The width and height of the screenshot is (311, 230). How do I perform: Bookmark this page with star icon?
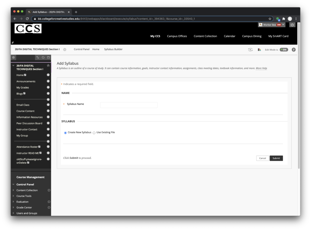270,19
